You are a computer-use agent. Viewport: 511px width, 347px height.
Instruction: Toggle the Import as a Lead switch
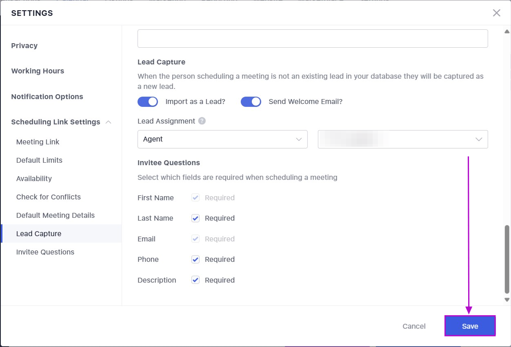tap(148, 102)
